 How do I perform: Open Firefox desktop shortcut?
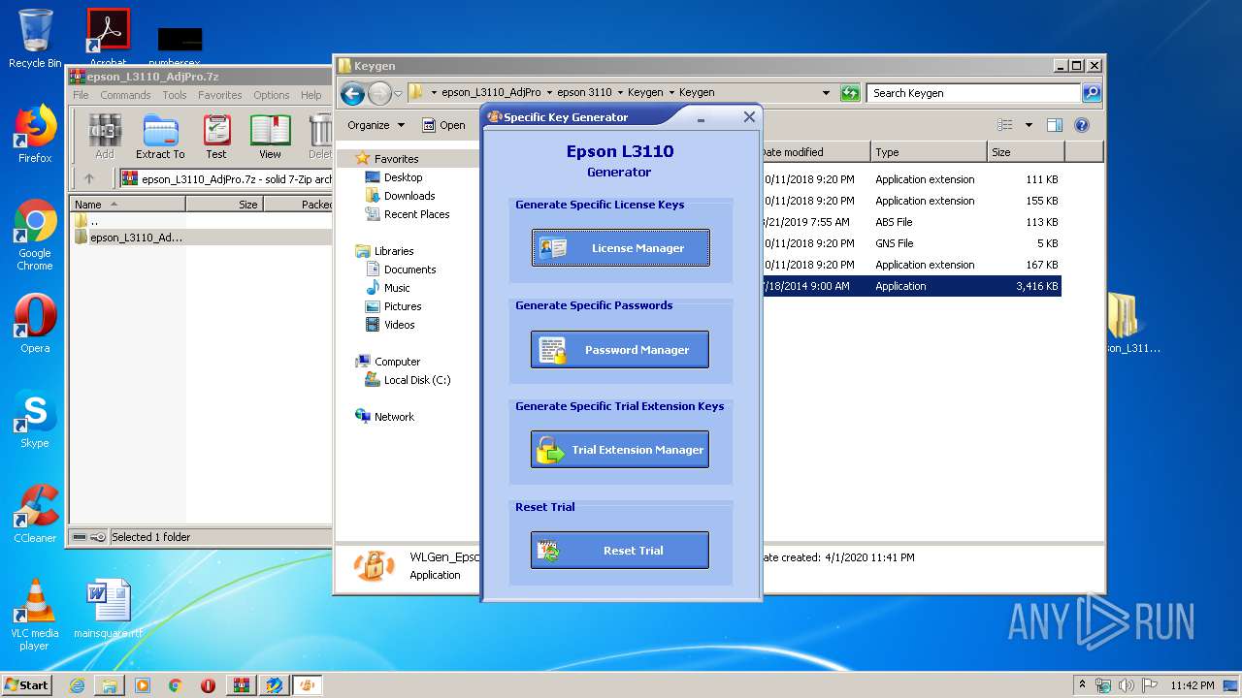click(35, 134)
